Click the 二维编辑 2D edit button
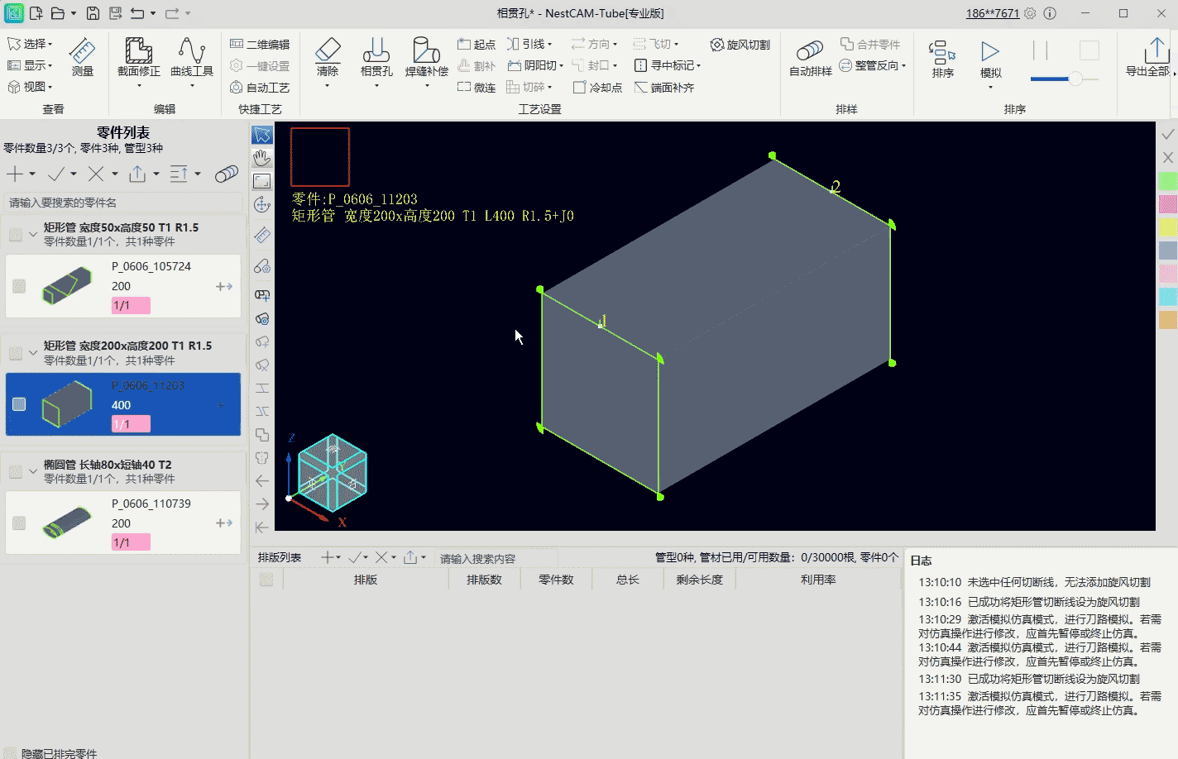Screen dimensions: 1178x759 click(x=260, y=45)
